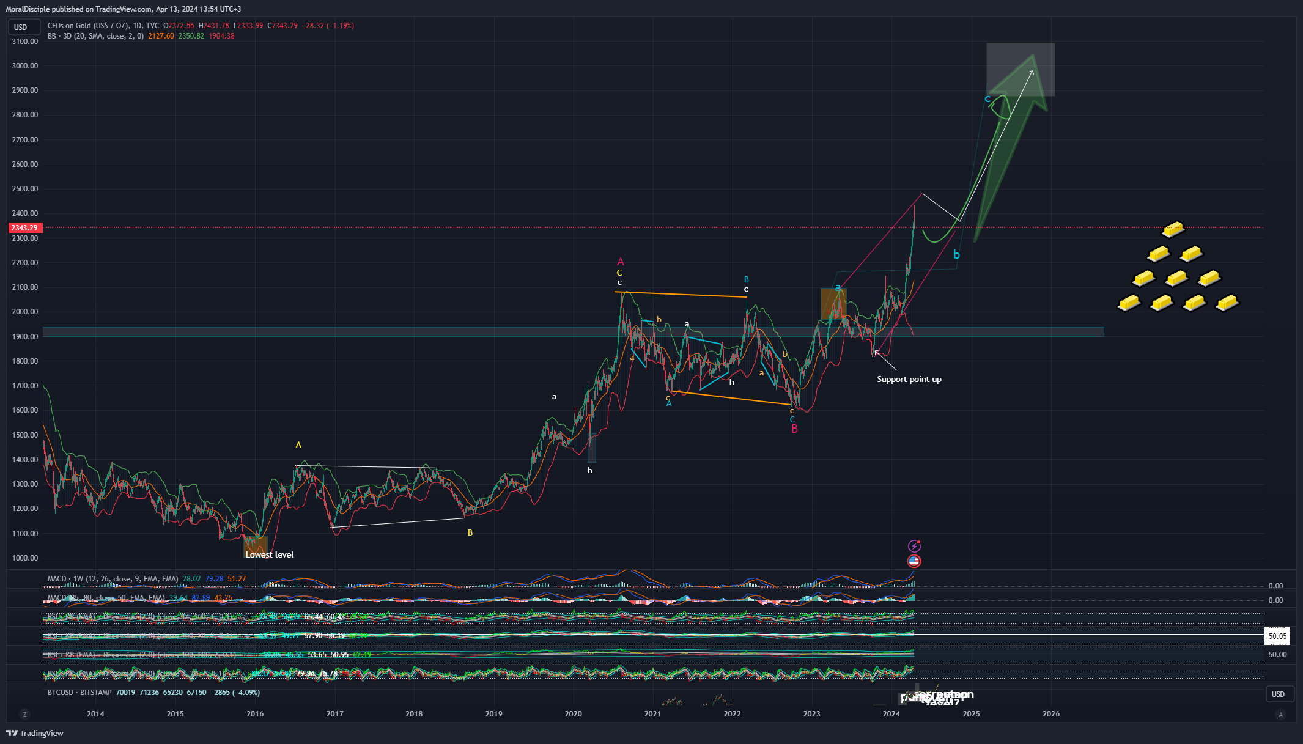
Task: Click the MoralDisciple published header text
Action: 123,9
